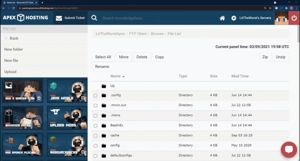Open LitTheWorst's Servers menu
This screenshot has width=300, height=161.
coord(255,18)
